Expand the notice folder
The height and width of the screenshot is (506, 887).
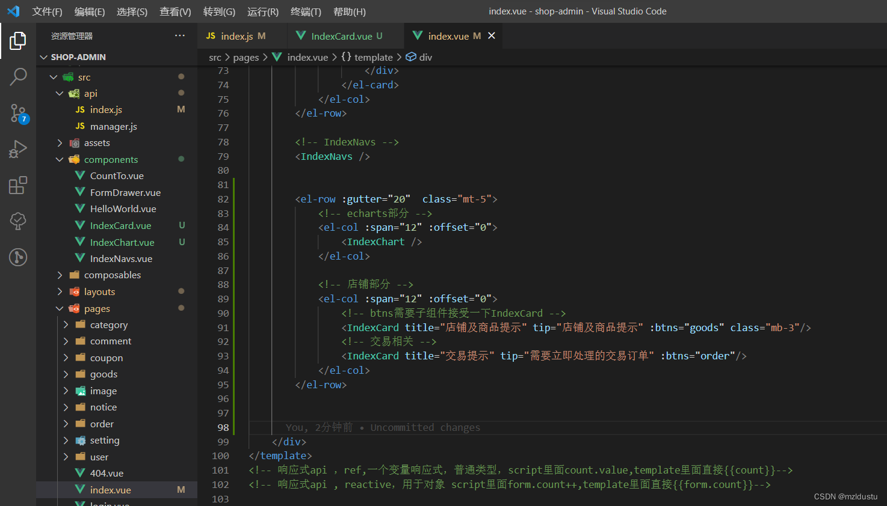pos(66,407)
